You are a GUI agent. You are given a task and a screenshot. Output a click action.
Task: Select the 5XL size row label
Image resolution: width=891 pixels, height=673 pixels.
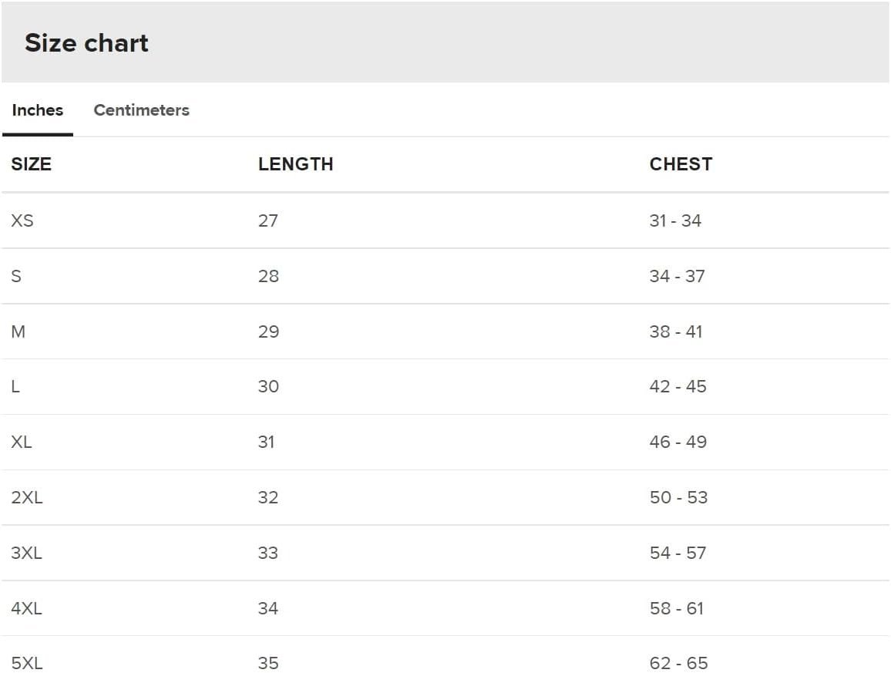coord(27,663)
